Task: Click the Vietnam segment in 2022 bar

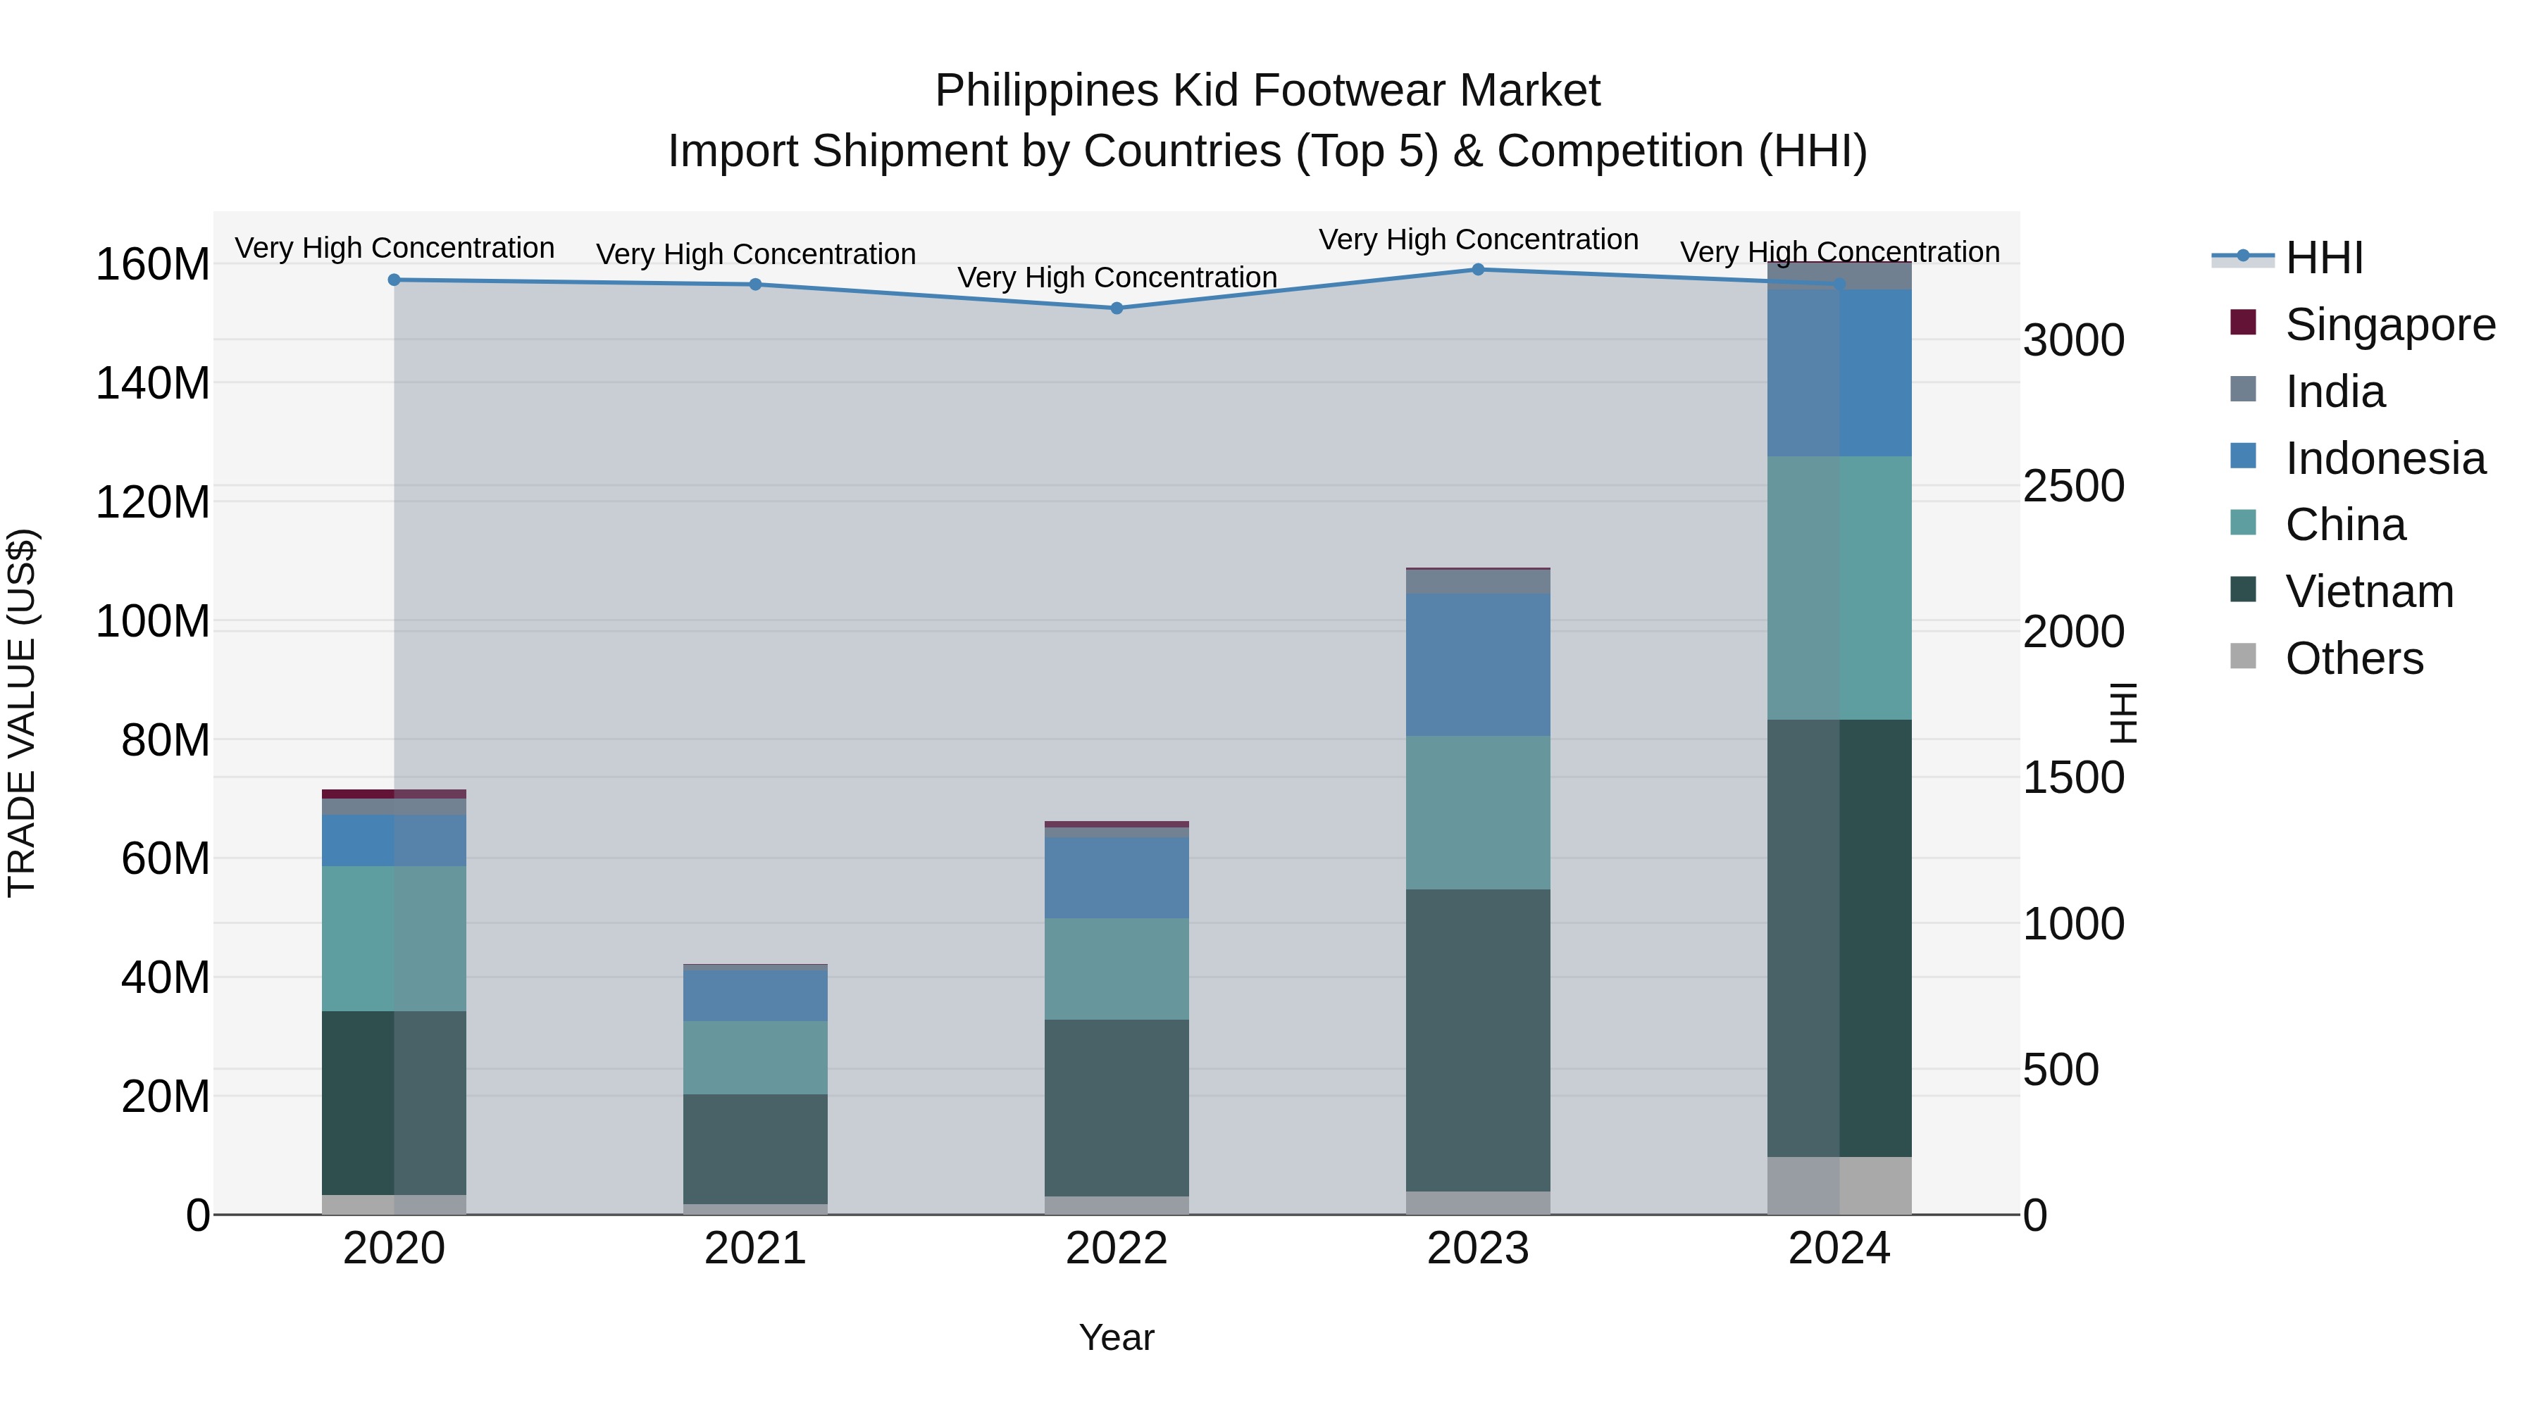Action: point(1117,1108)
